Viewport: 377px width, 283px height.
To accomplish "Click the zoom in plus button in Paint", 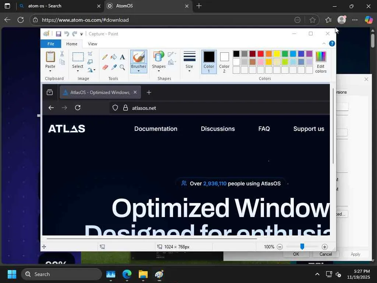I will [325, 247].
